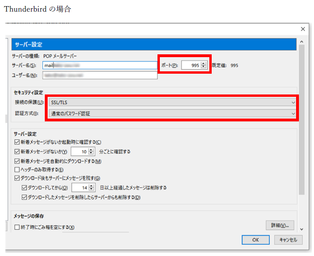Click the scrollbar down arrow
This screenshot has height=256, width=314.
(x=302, y=229)
